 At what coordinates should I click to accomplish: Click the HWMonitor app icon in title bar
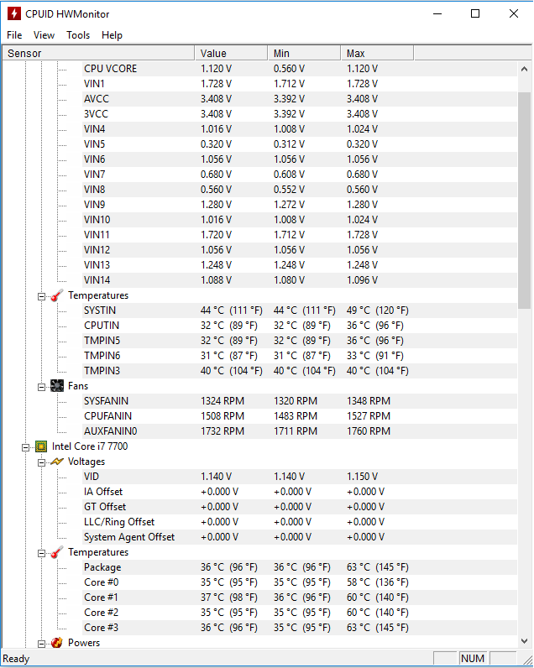click(x=14, y=13)
